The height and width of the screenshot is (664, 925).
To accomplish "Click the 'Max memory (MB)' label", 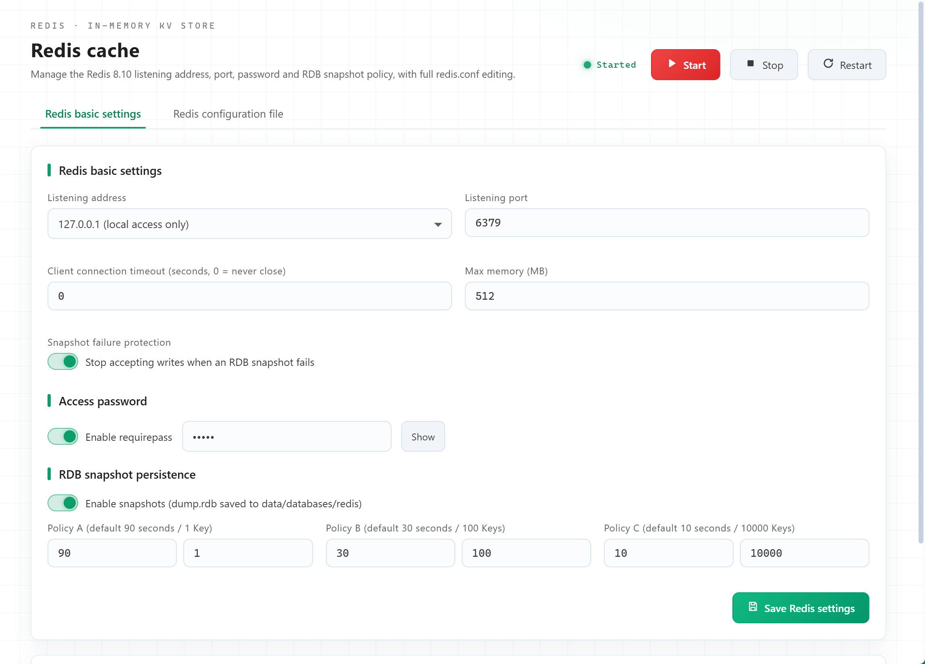I will (506, 271).
